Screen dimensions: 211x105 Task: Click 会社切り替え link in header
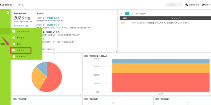[x=194, y=5]
